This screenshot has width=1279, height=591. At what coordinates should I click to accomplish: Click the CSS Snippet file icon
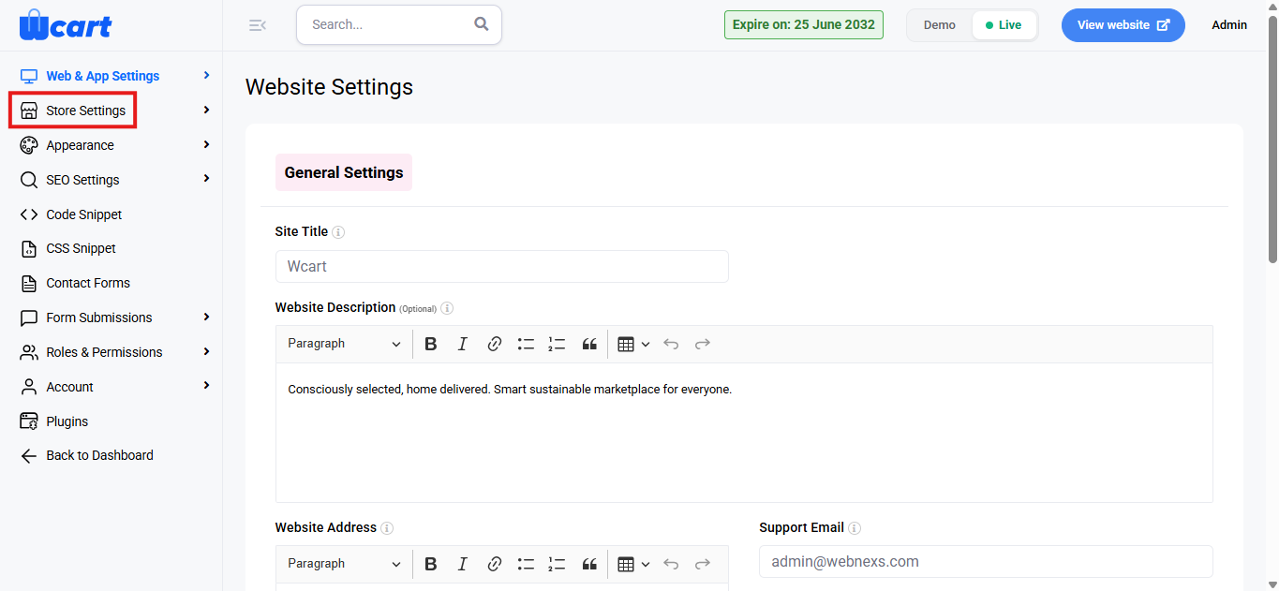tap(29, 248)
